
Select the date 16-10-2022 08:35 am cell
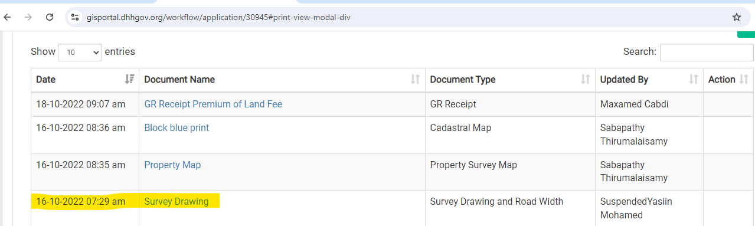click(85, 172)
